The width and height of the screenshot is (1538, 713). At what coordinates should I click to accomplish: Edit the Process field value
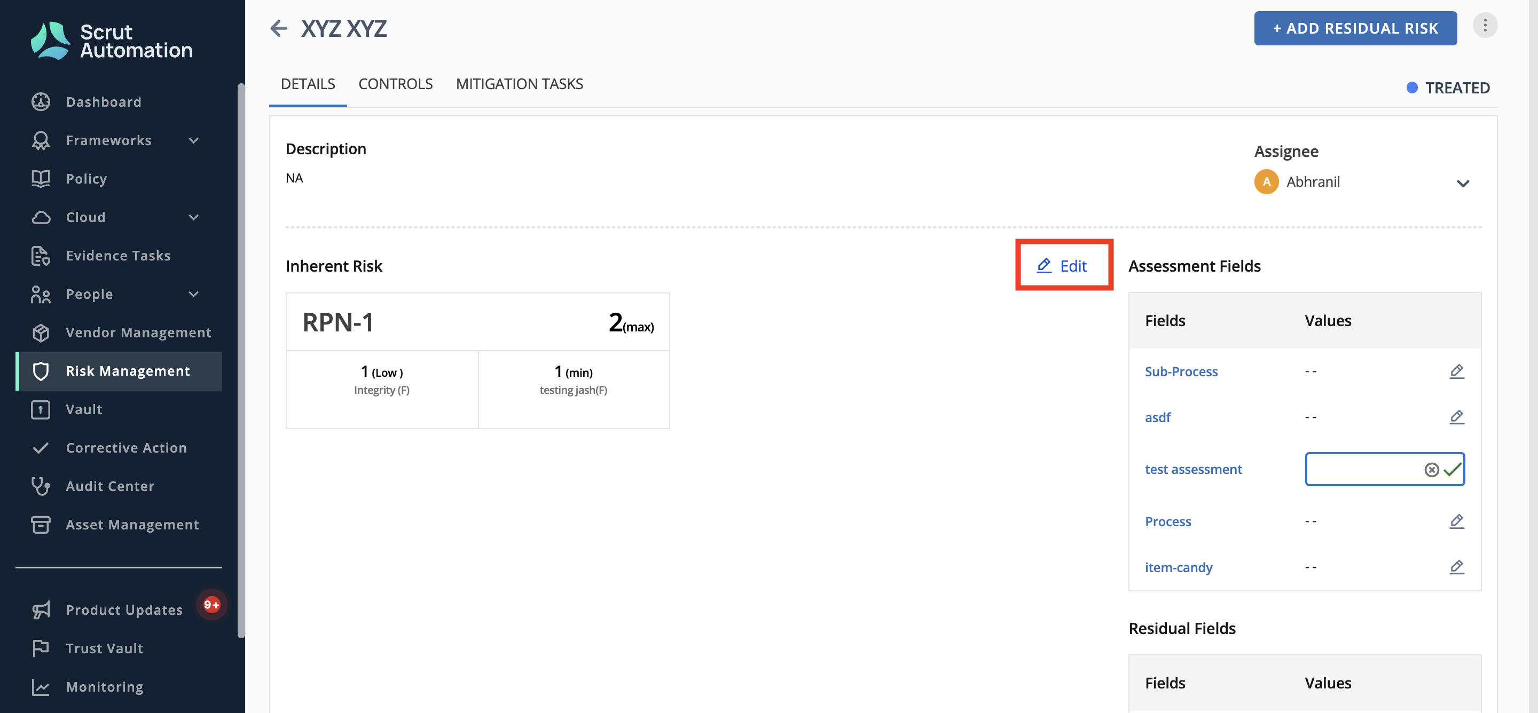[x=1457, y=521]
